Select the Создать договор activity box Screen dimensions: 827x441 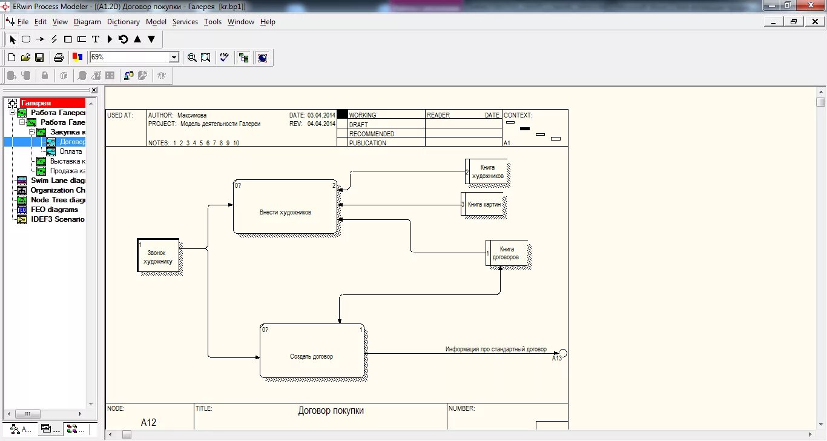(312, 351)
